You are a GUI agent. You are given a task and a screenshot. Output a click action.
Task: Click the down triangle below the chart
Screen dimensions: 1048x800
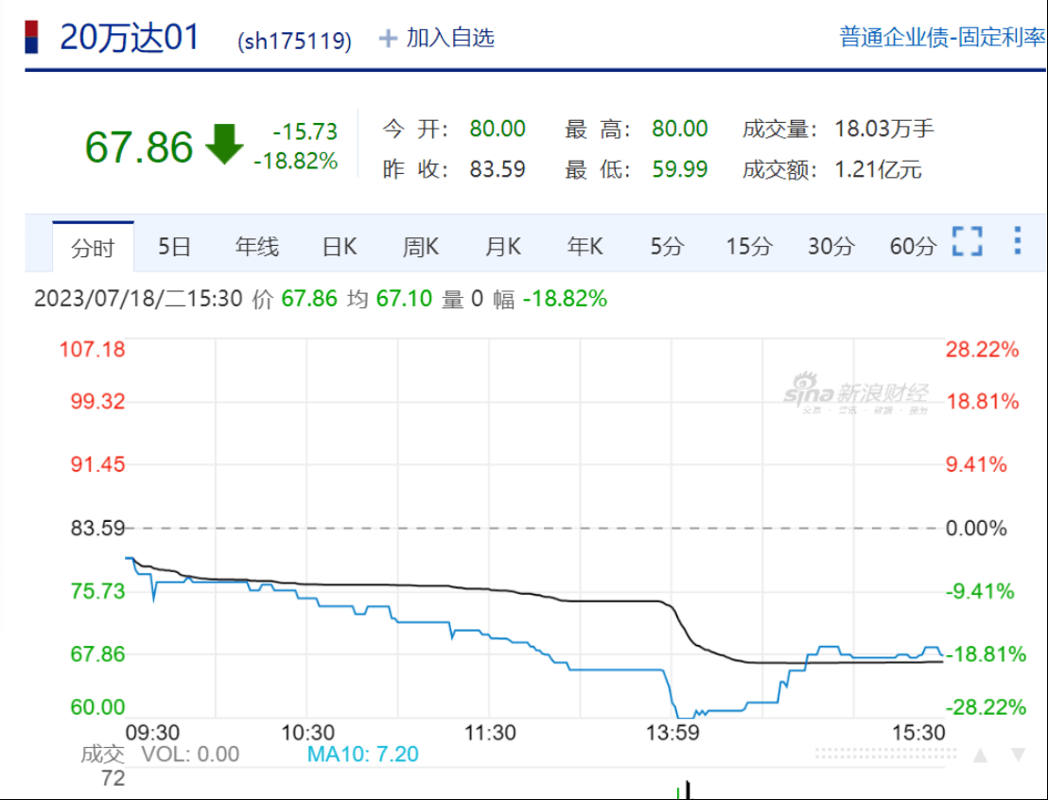(x=1018, y=755)
